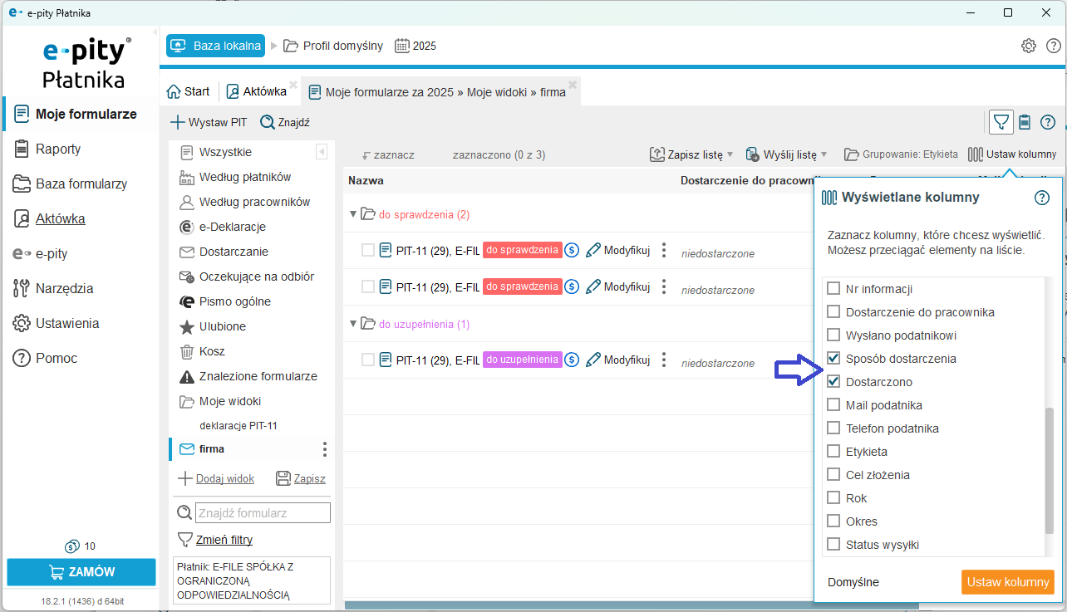Open three-dot menu next to firma view
Screen dimensions: 1067x612
click(x=324, y=449)
